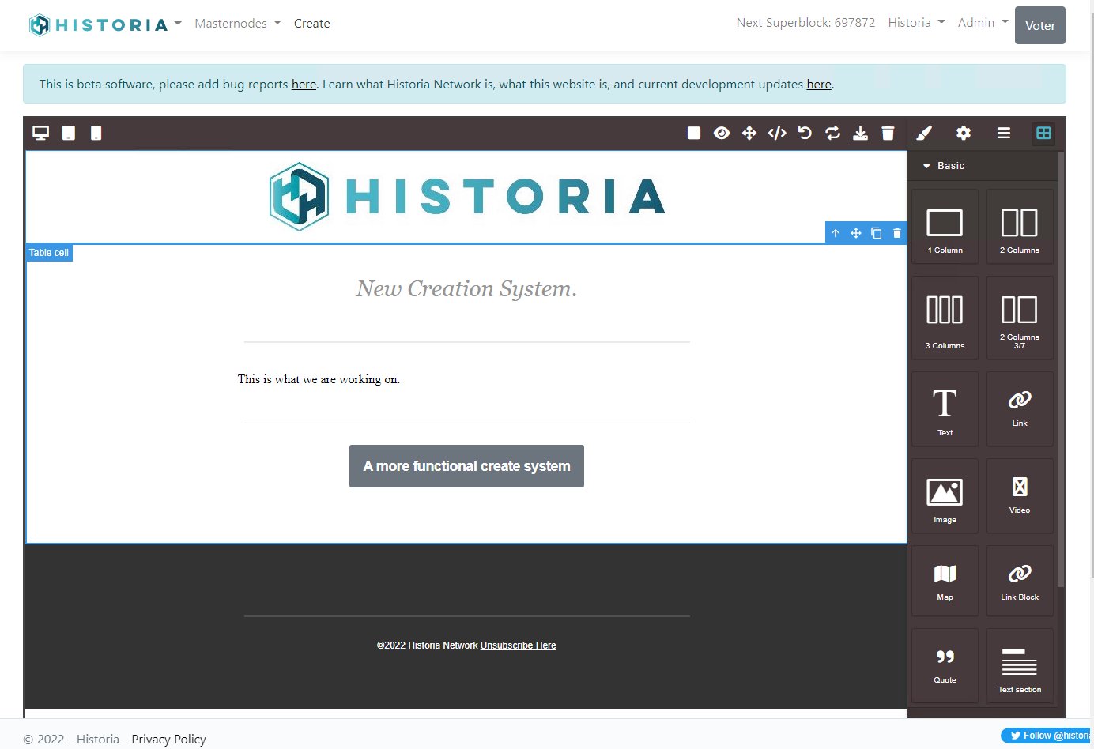
Task: Open the Create menu item
Action: tap(311, 24)
